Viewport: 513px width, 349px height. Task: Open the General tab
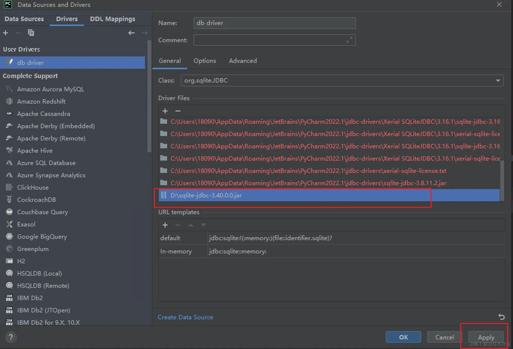(x=170, y=61)
